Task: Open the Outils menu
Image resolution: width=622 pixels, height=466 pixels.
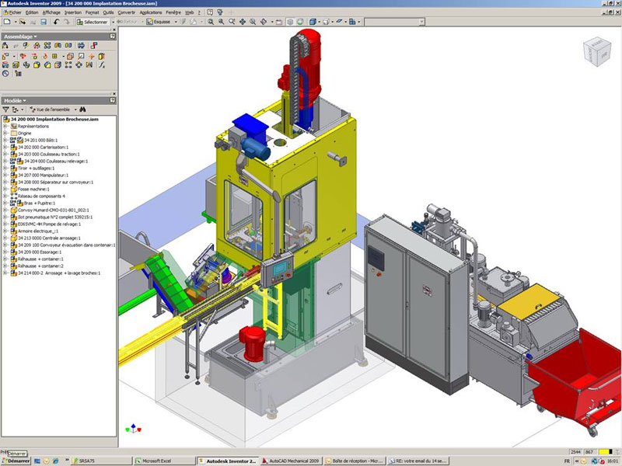Action: click(108, 12)
